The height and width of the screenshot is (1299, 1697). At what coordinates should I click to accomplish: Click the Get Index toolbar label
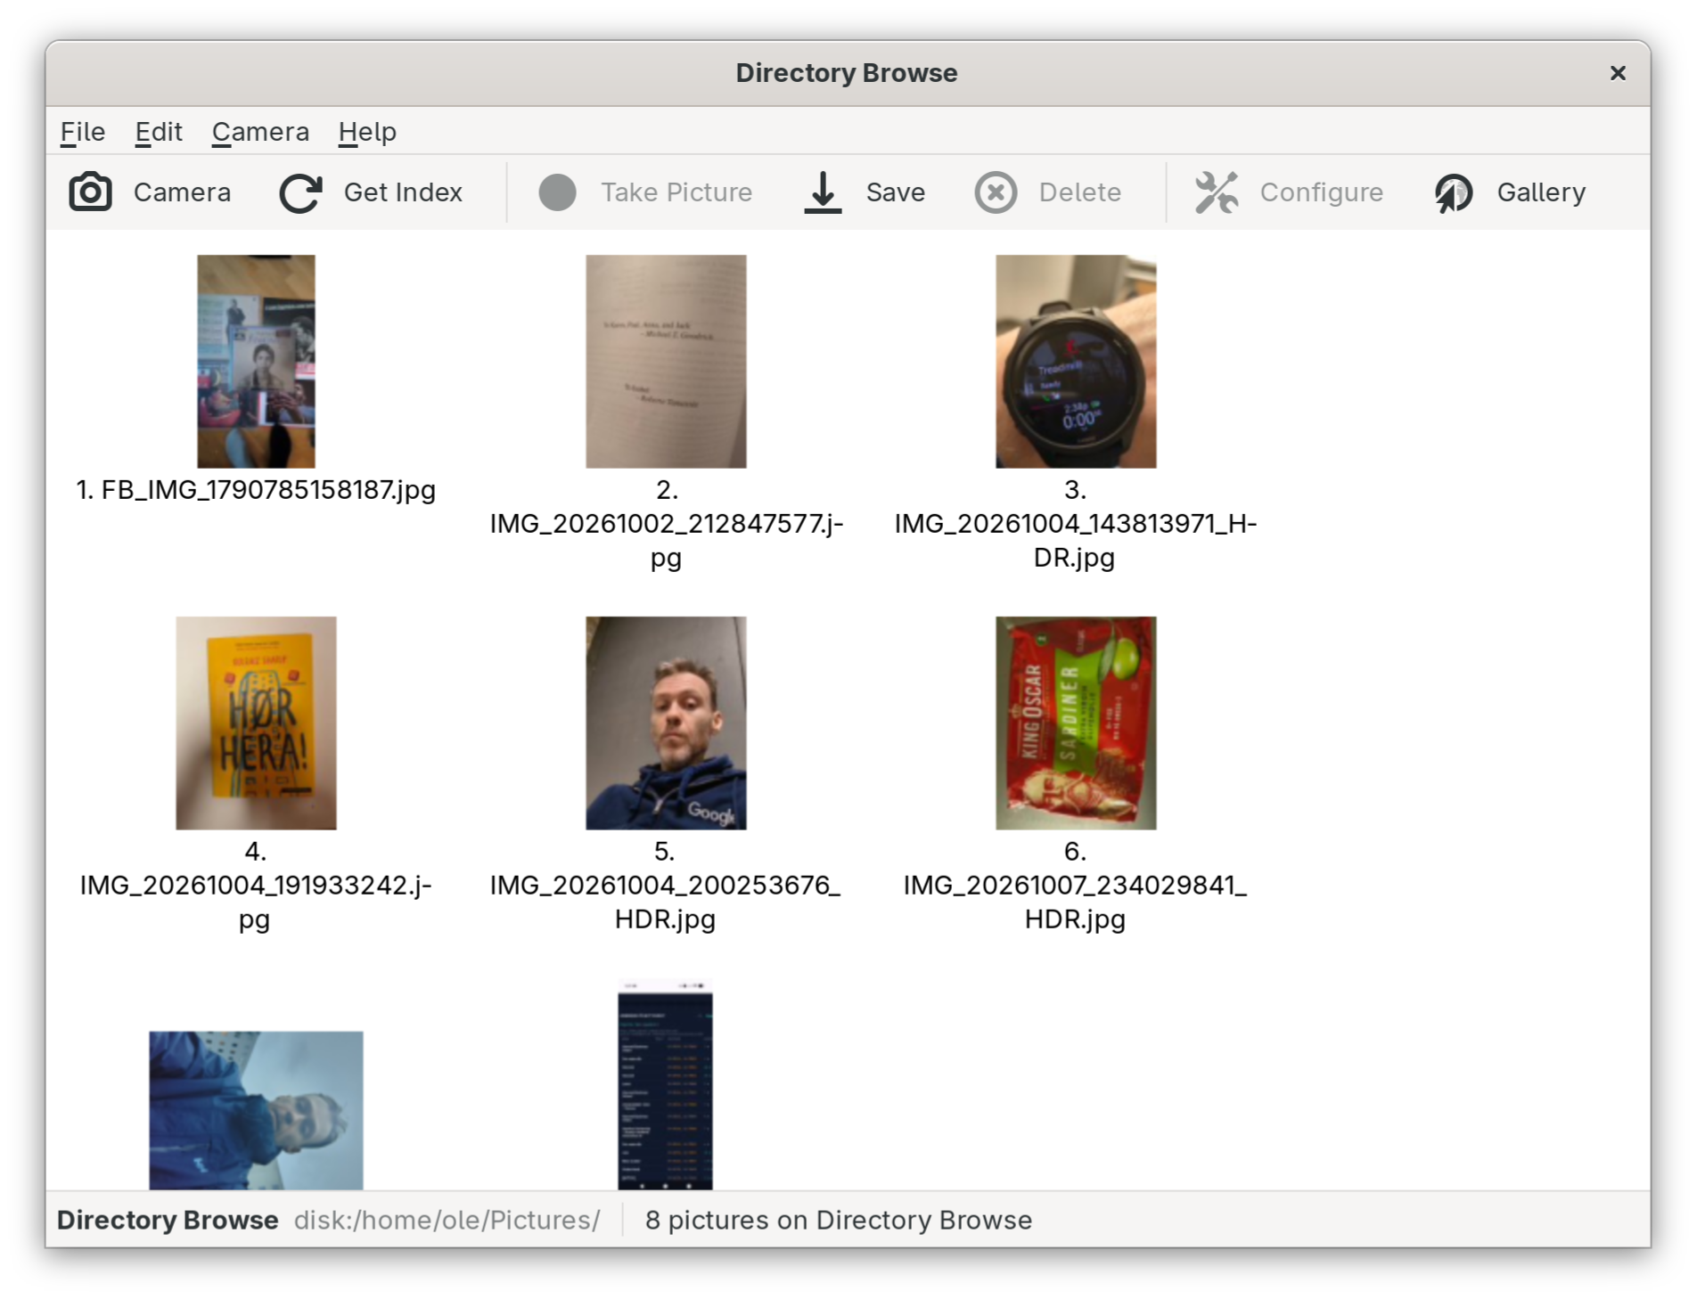403,192
